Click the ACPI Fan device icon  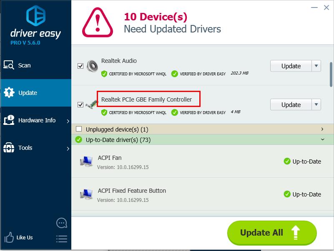pyautogui.click(x=86, y=162)
